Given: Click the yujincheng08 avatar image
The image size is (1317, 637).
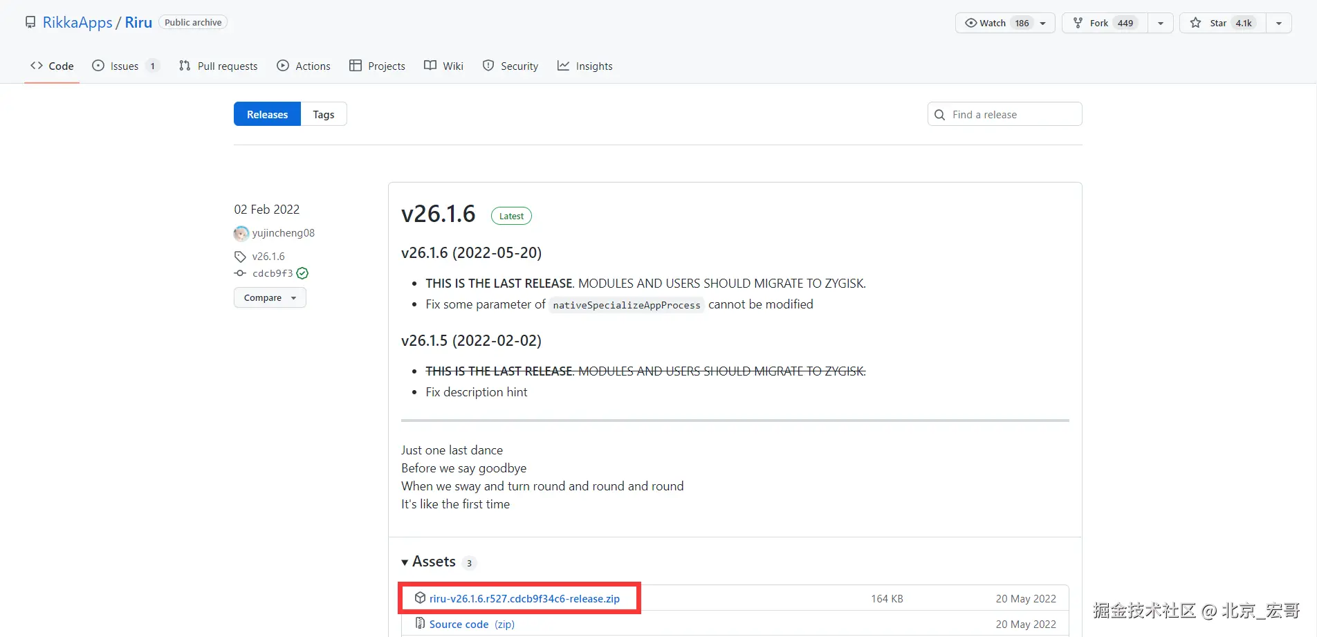Looking at the screenshot, I should [x=241, y=233].
